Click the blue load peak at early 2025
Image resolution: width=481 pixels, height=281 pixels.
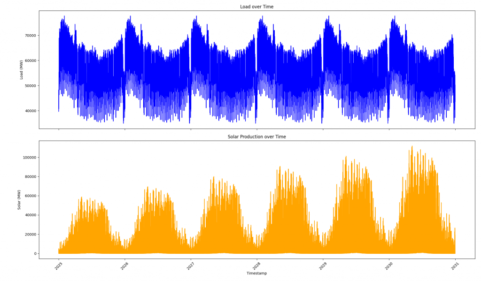pos(64,17)
